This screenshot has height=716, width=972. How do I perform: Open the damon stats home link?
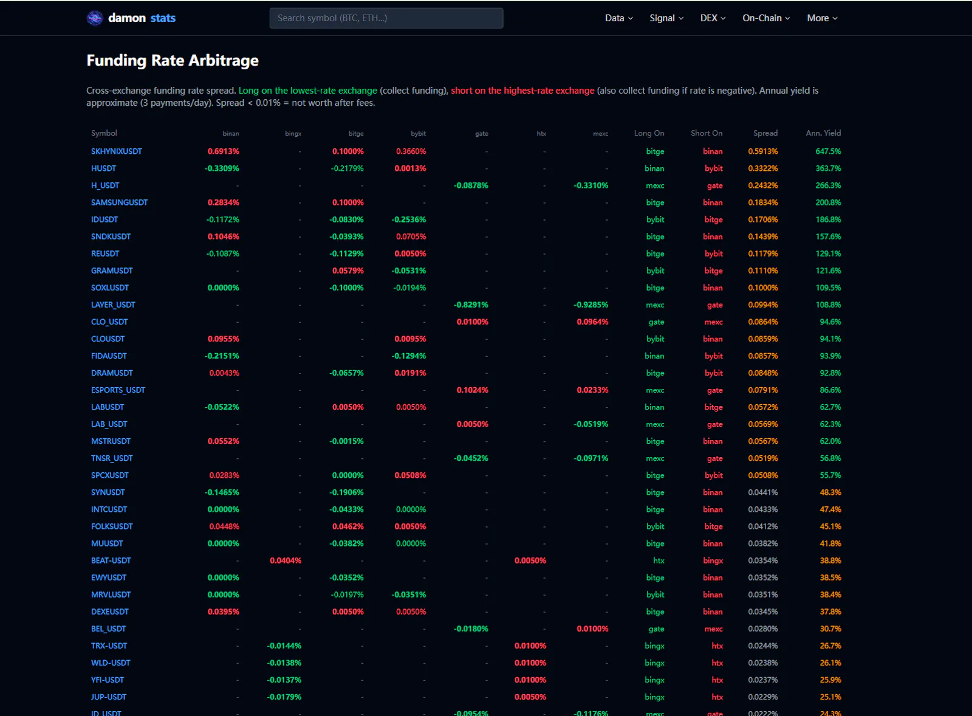[131, 18]
